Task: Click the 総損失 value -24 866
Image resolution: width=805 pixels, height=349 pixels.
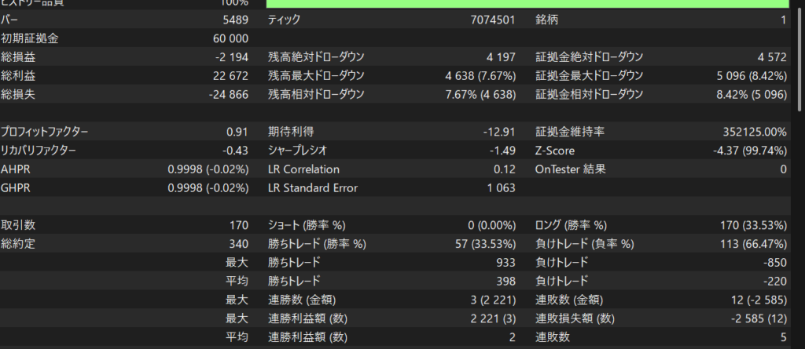Action: point(228,95)
